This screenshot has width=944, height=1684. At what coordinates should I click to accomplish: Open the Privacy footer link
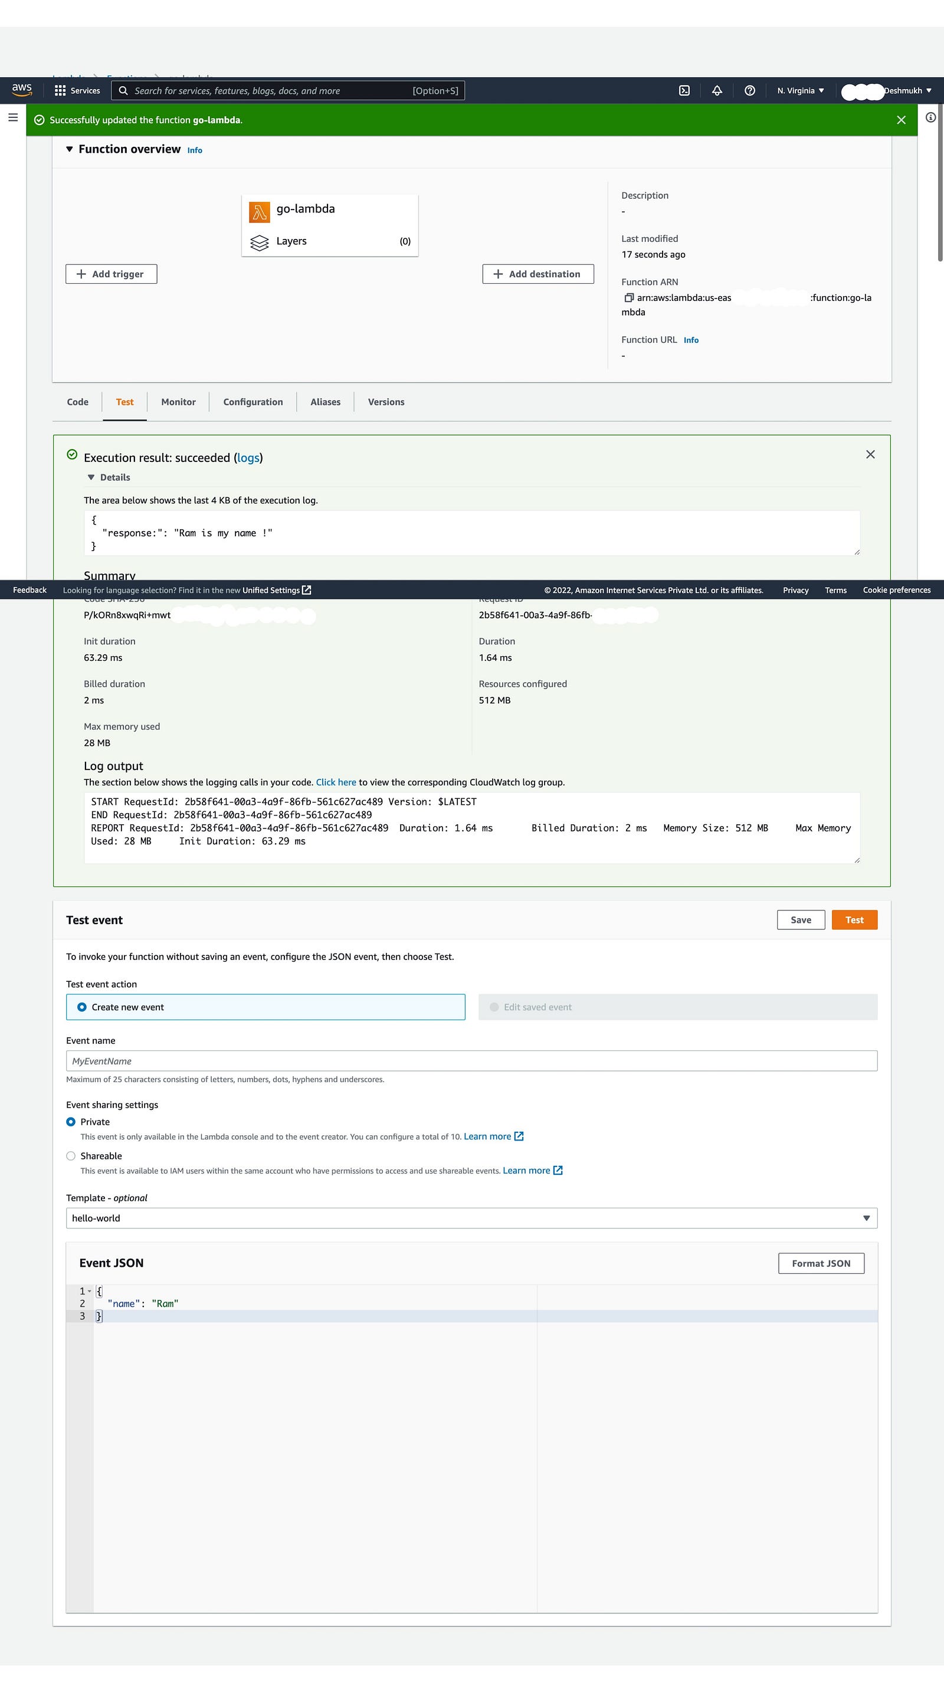pos(795,590)
